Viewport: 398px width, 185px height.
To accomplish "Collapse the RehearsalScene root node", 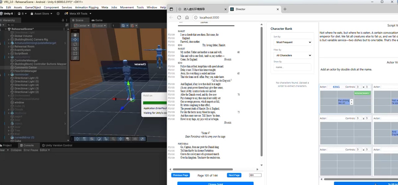I will point(5,29).
